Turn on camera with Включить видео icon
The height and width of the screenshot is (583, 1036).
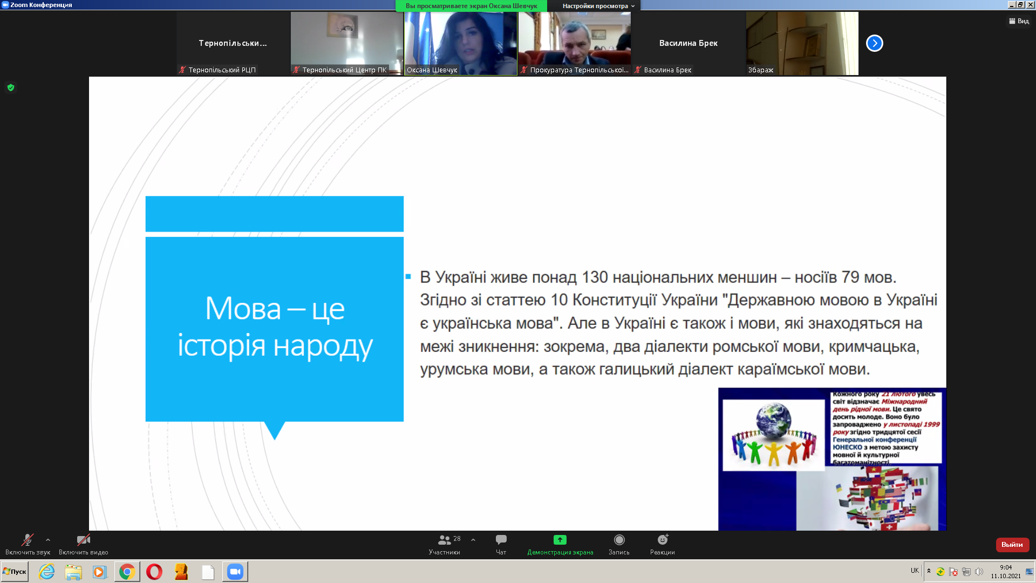(83, 544)
